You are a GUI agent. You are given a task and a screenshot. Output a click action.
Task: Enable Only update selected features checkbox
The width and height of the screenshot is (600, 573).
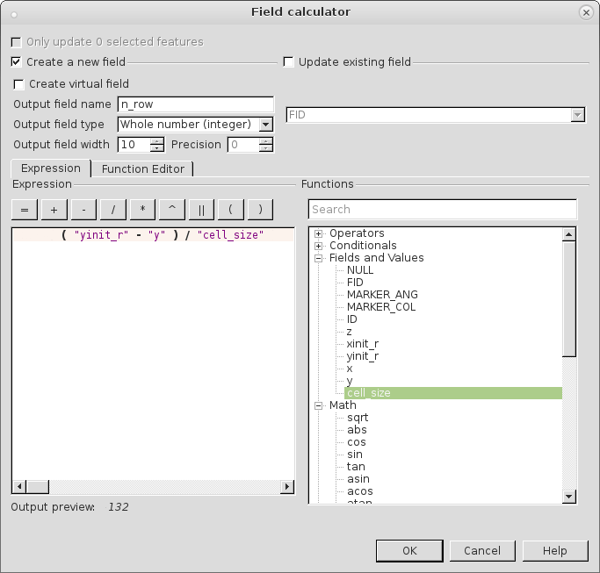(x=17, y=42)
